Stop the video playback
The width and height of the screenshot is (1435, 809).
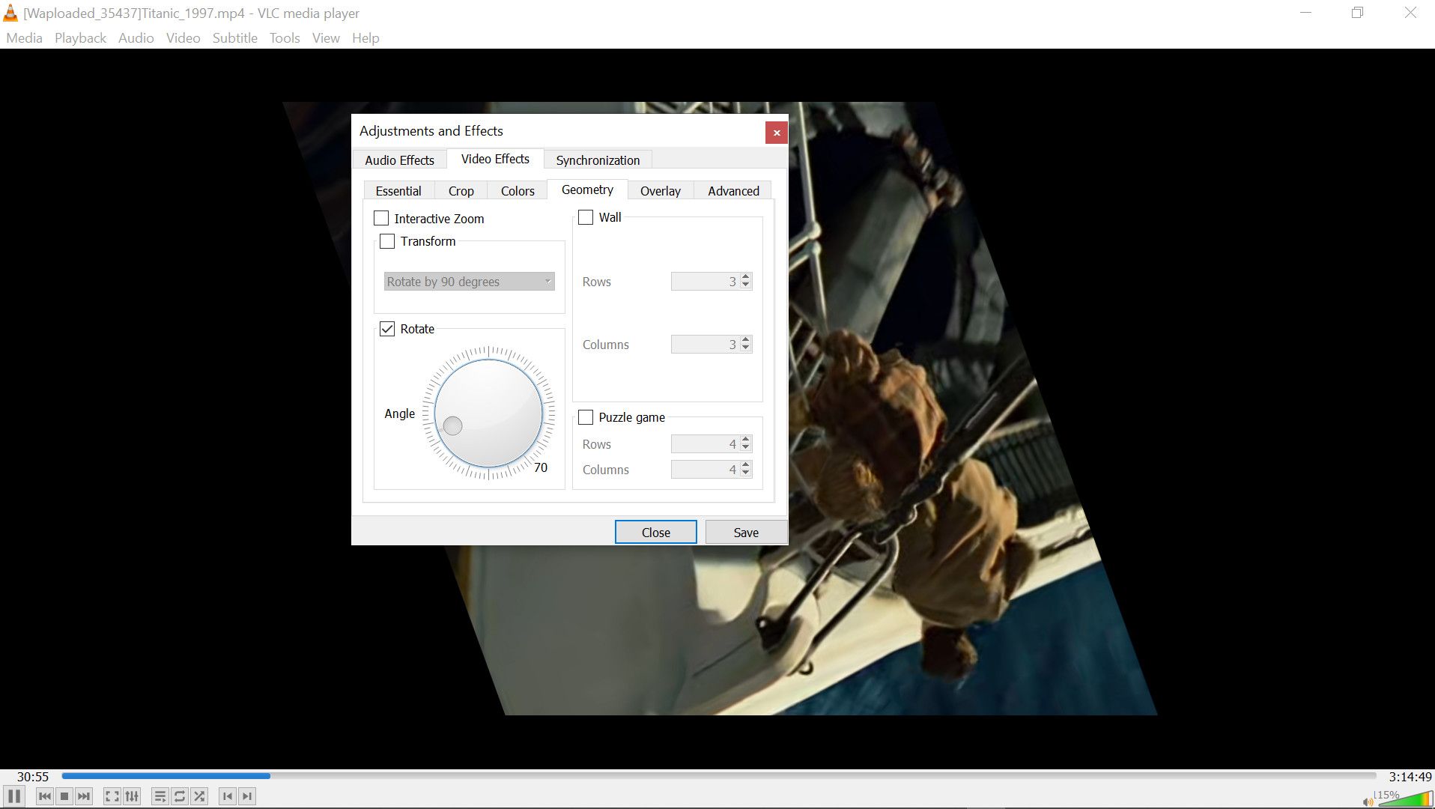[64, 796]
